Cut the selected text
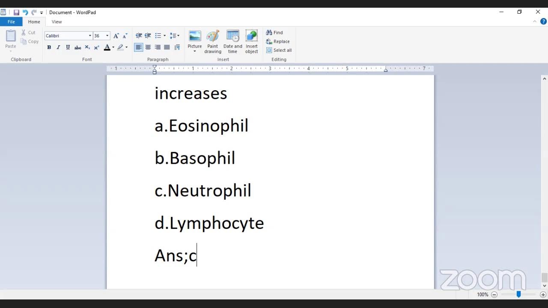This screenshot has width=548, height=308. coord(29,33)
